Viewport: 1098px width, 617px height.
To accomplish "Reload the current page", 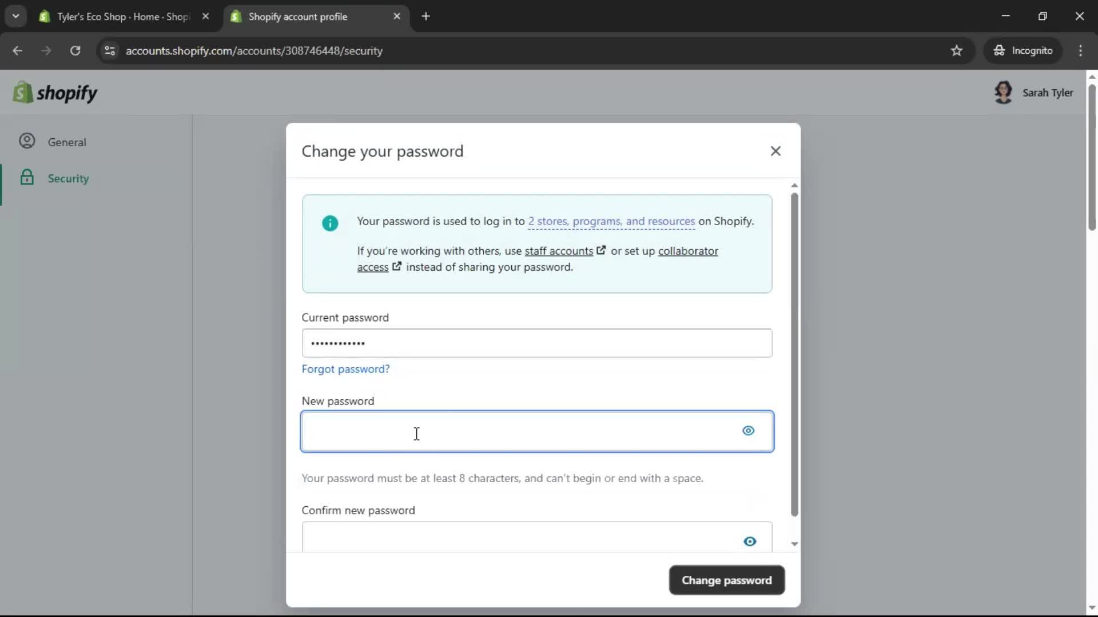I will point(75,50).
